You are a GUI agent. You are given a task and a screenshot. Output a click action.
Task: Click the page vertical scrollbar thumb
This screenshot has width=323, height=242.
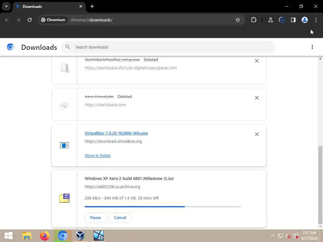[x=320, y=185]
